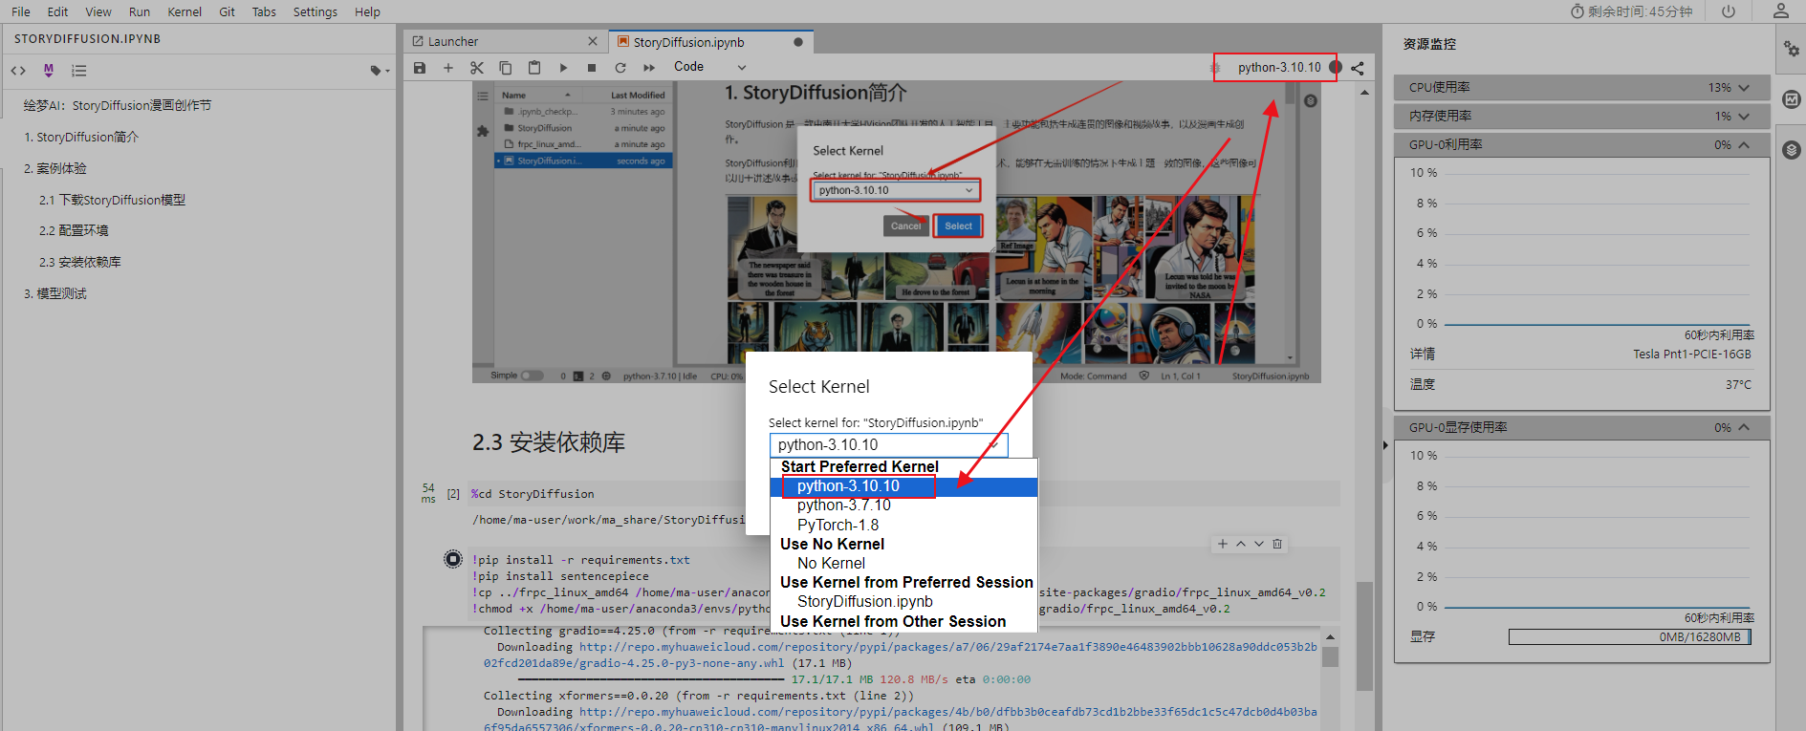Open resource monitor icon in right sidebar
Viewport: 1806px width, 731px height.
1792,99
